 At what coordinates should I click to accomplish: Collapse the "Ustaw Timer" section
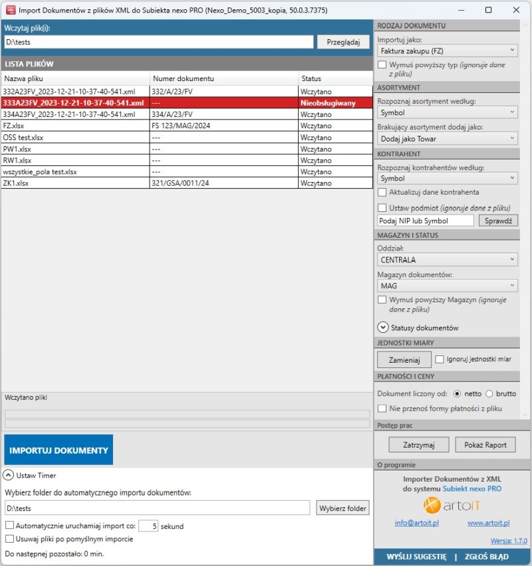[9, 475]
